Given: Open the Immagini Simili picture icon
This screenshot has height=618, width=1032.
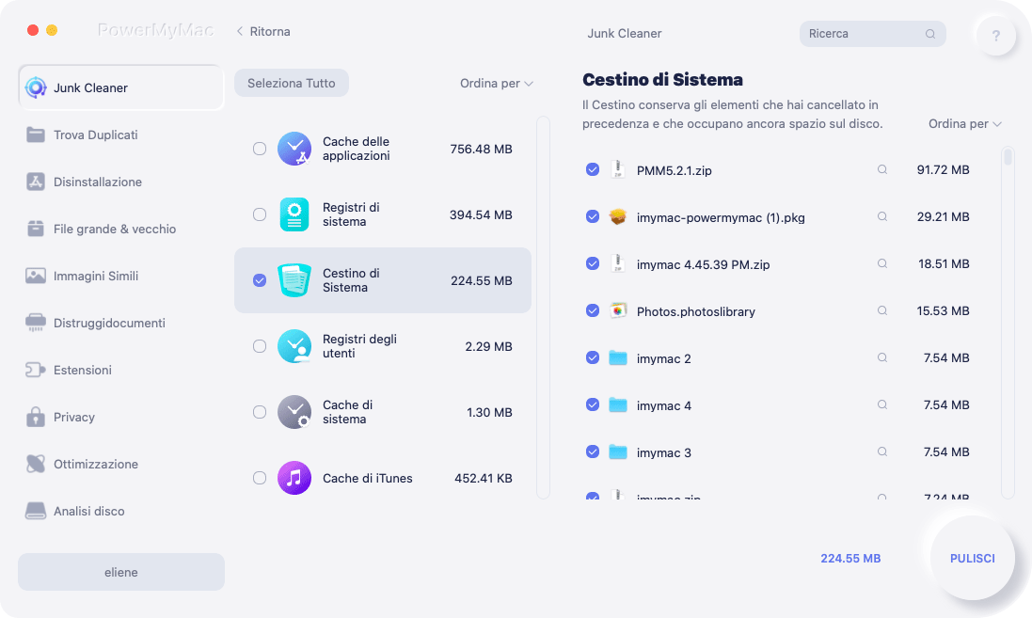Looking at the screenshot, I should 36,276.
